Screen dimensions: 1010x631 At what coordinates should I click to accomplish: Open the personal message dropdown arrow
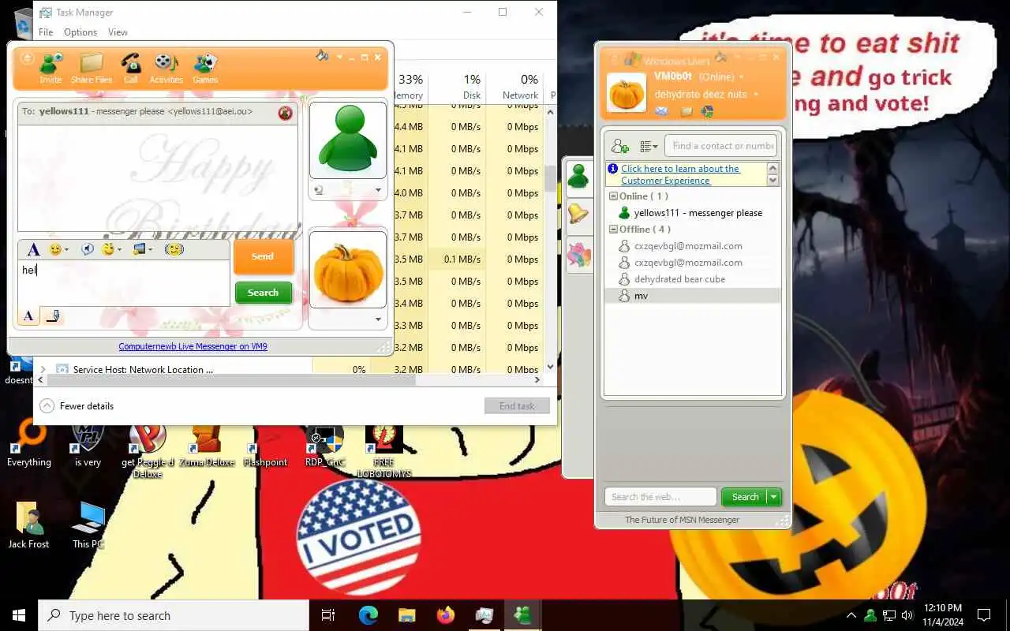(x=756, y=95)
